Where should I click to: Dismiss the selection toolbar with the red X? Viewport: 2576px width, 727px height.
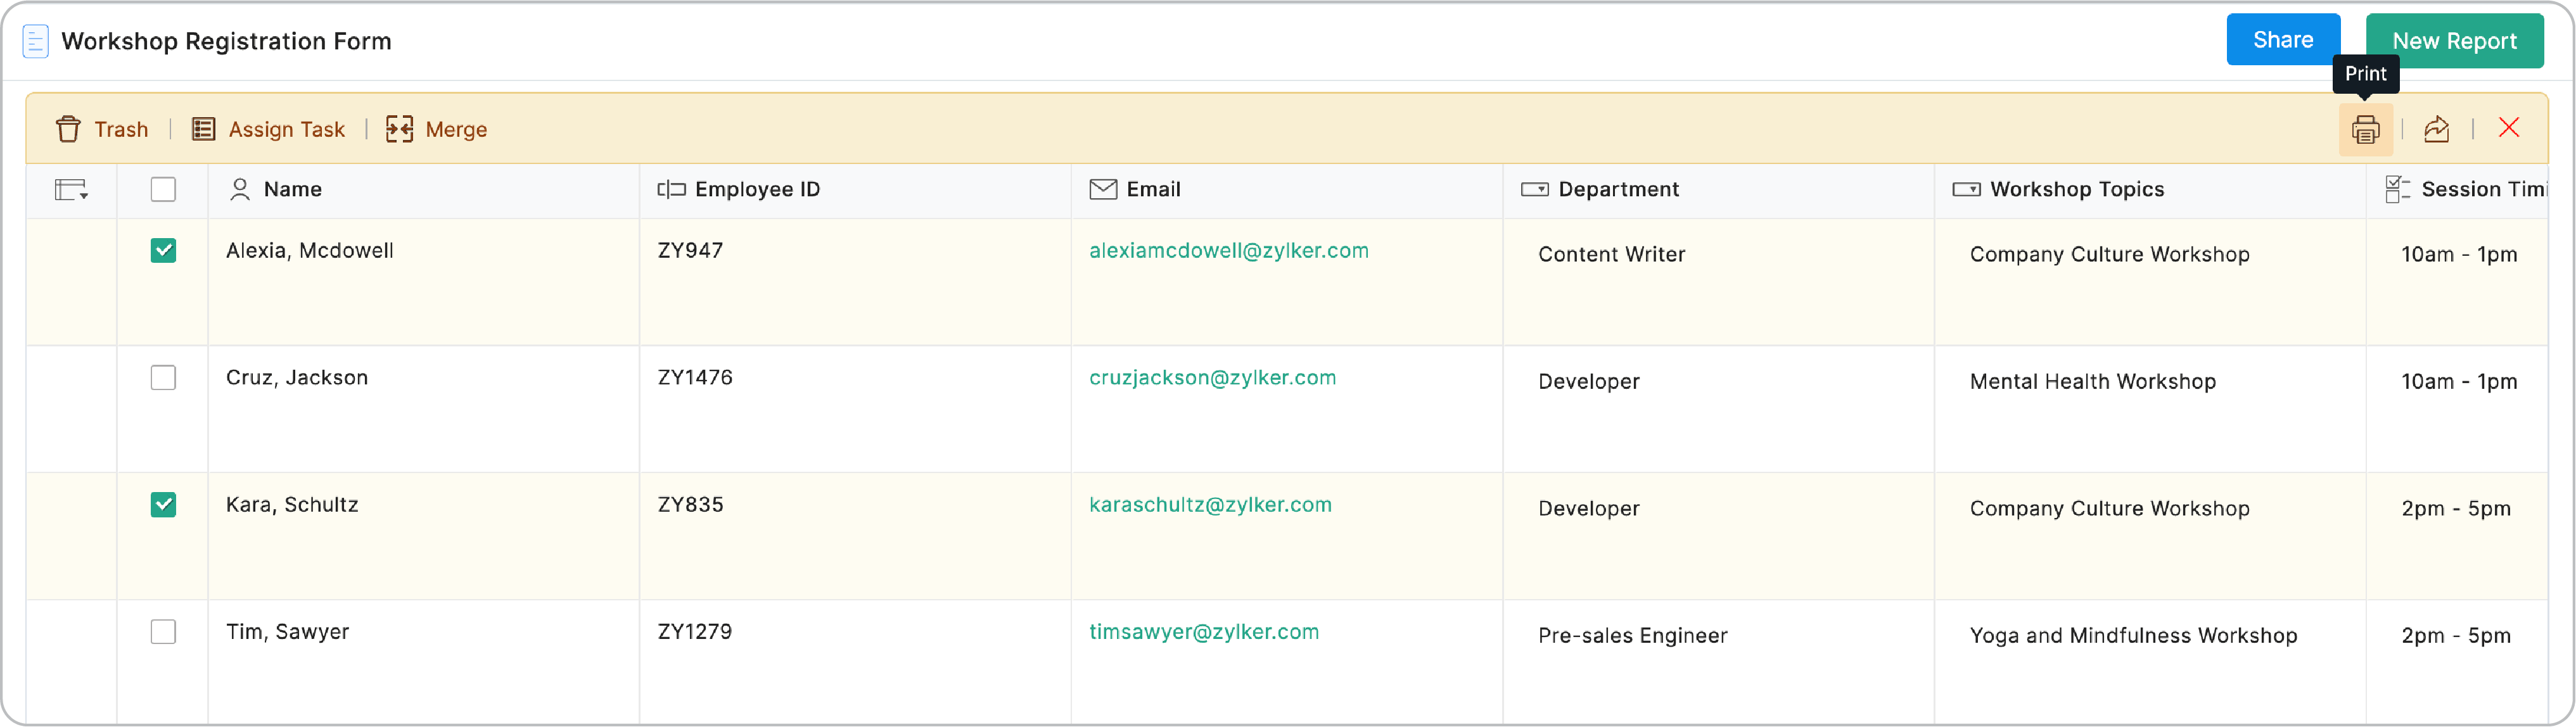coord(2510,128)
